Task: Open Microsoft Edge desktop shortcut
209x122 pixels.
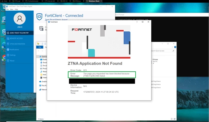Action: [x=4, y=47]
